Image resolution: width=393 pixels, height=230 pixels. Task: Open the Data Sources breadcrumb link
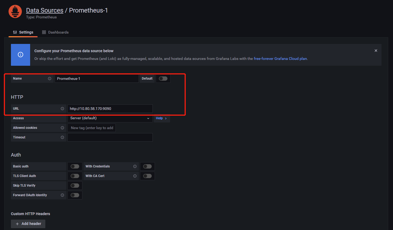[45, 10]
